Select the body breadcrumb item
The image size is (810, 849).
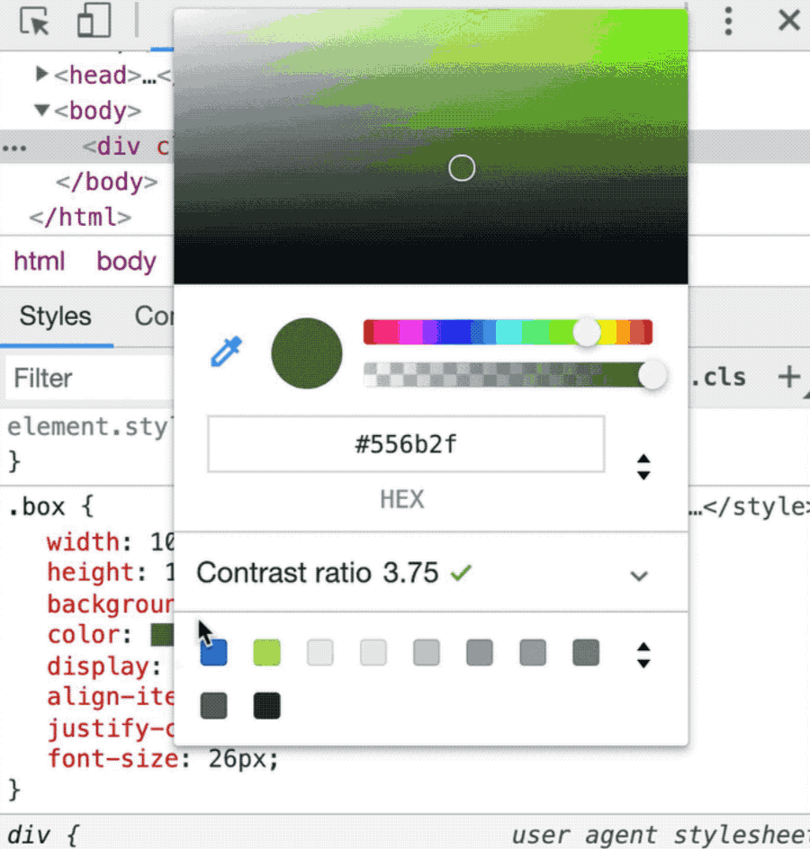tap(126, 262)
